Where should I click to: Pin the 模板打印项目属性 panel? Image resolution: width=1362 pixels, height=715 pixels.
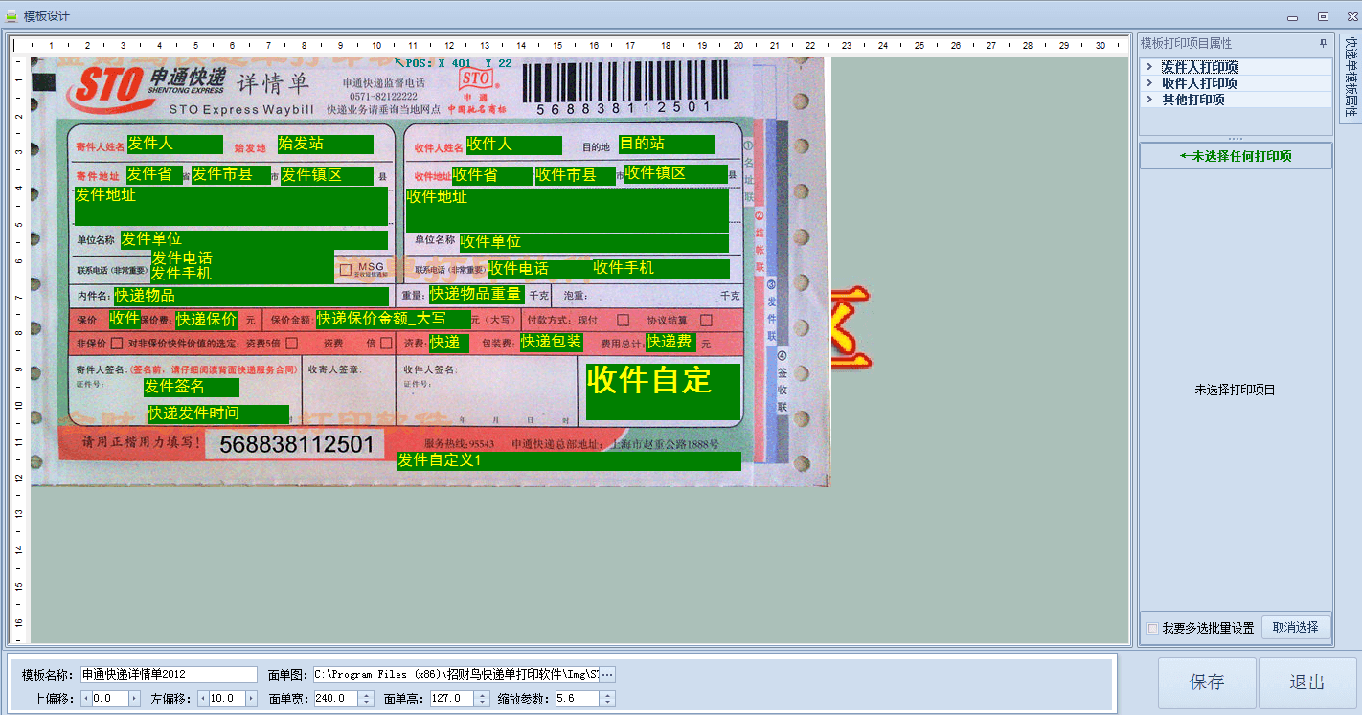[x=1323, y=43]
